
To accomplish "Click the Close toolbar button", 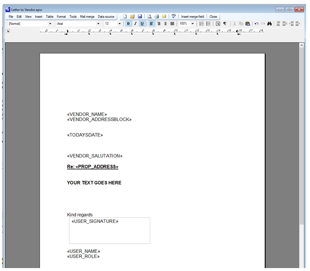I will tap(213, 17).
